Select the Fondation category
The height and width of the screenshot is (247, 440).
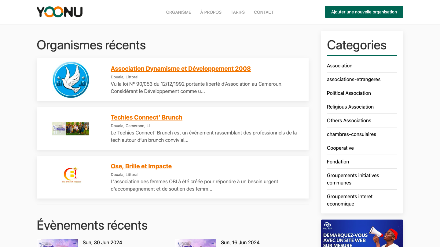(x=338, y=162)
